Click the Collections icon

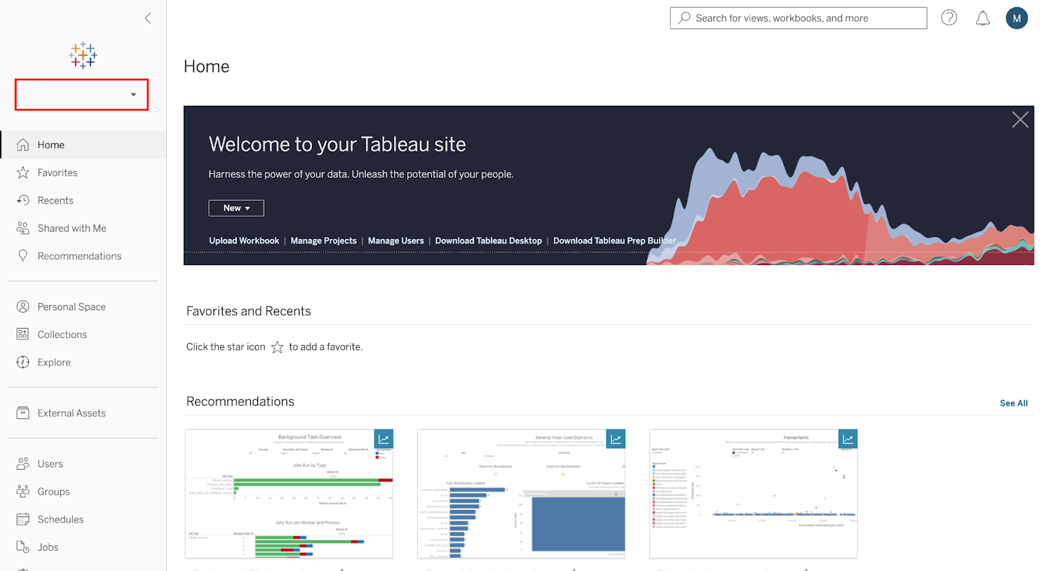23,334
